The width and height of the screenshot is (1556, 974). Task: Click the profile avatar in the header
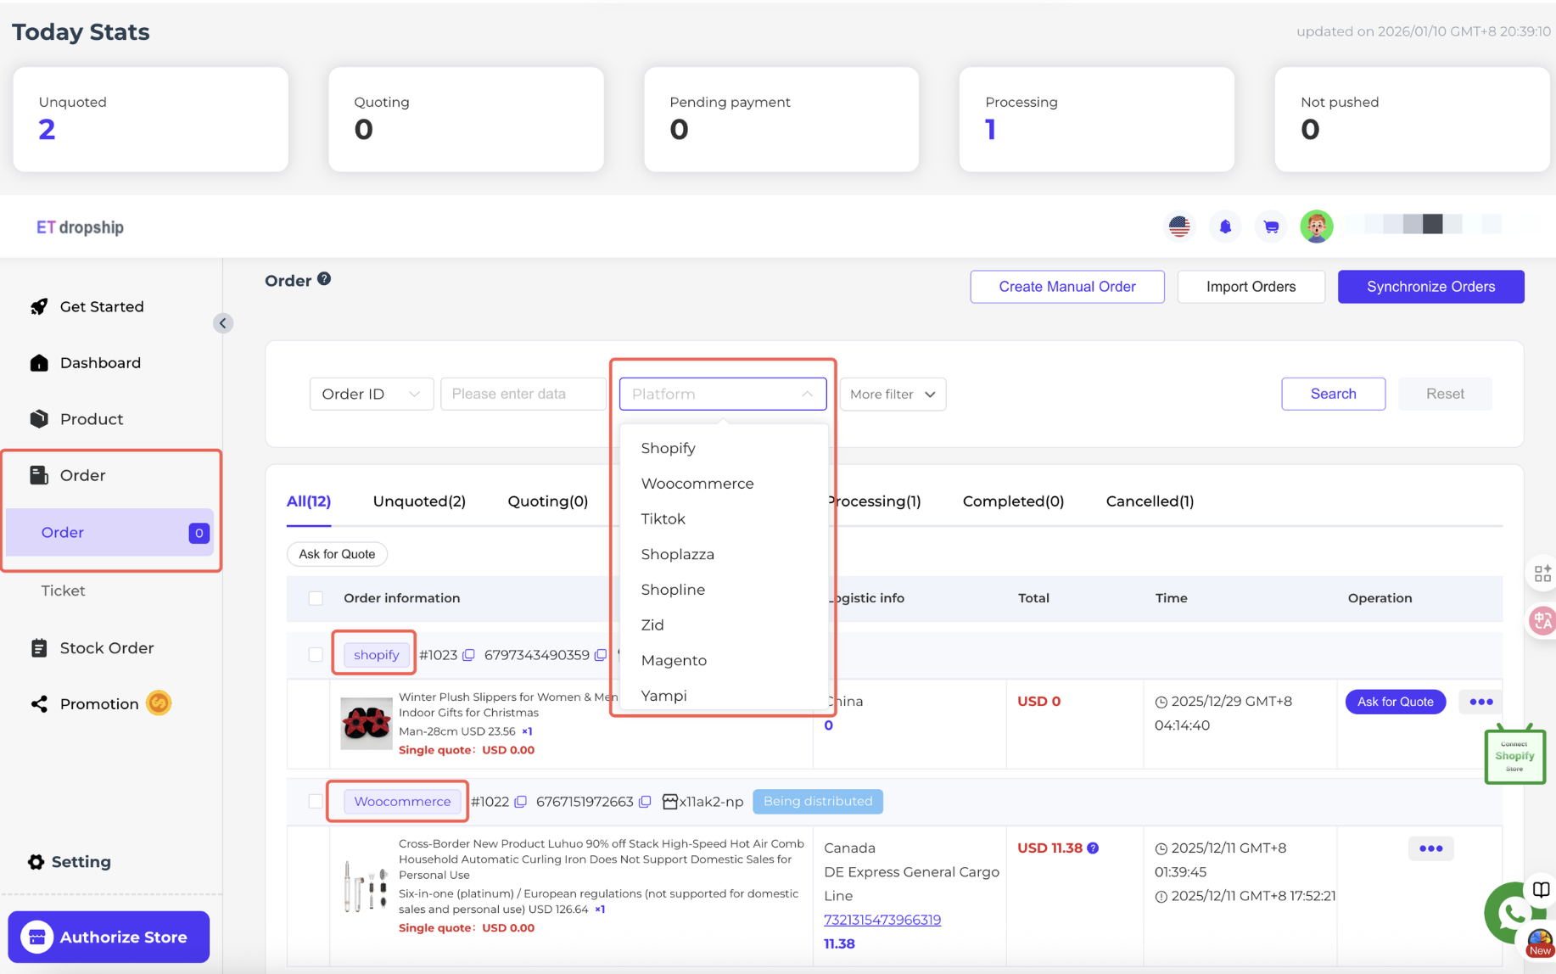click(x=1316, y=227)
